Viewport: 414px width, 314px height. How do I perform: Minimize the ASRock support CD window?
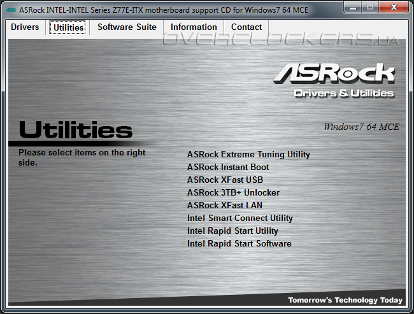353,7
